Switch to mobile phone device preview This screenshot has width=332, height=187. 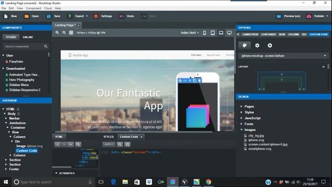(204, 33)
